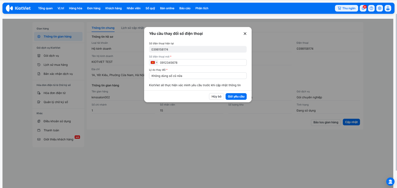
Task: Open the settings gear icon
Action: click(x=380, y=8)
